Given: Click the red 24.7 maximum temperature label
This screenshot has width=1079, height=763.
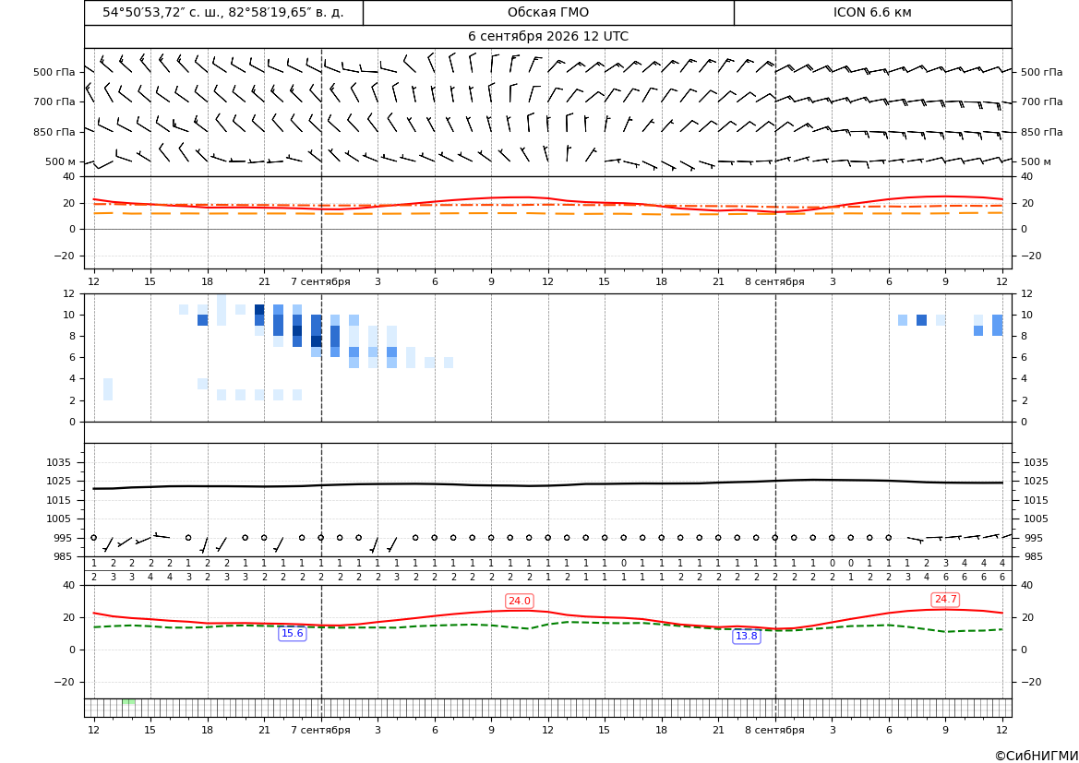Looking at the screenshot, I should pyautogui.click(x=945, y=600).
